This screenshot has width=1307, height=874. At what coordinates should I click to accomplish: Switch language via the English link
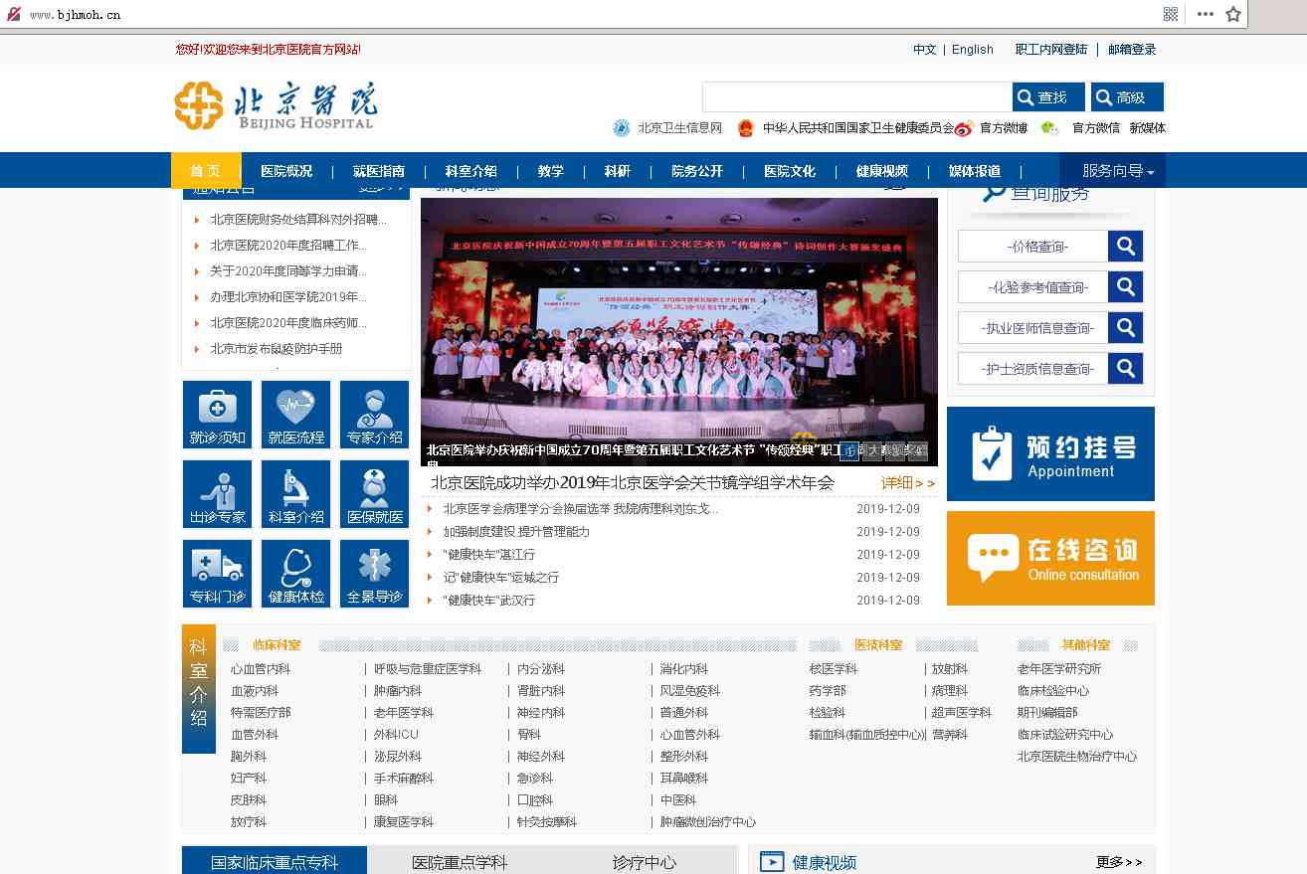point(972,50)
